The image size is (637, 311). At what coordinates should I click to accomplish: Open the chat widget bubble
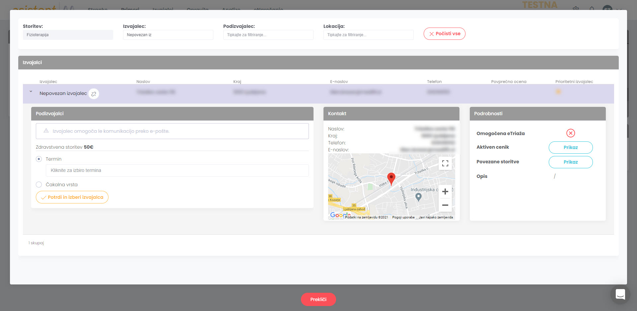click(620, 294)
